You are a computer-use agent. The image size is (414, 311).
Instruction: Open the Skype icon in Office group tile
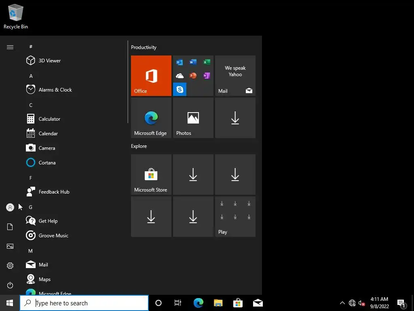[x=180, y=89]
